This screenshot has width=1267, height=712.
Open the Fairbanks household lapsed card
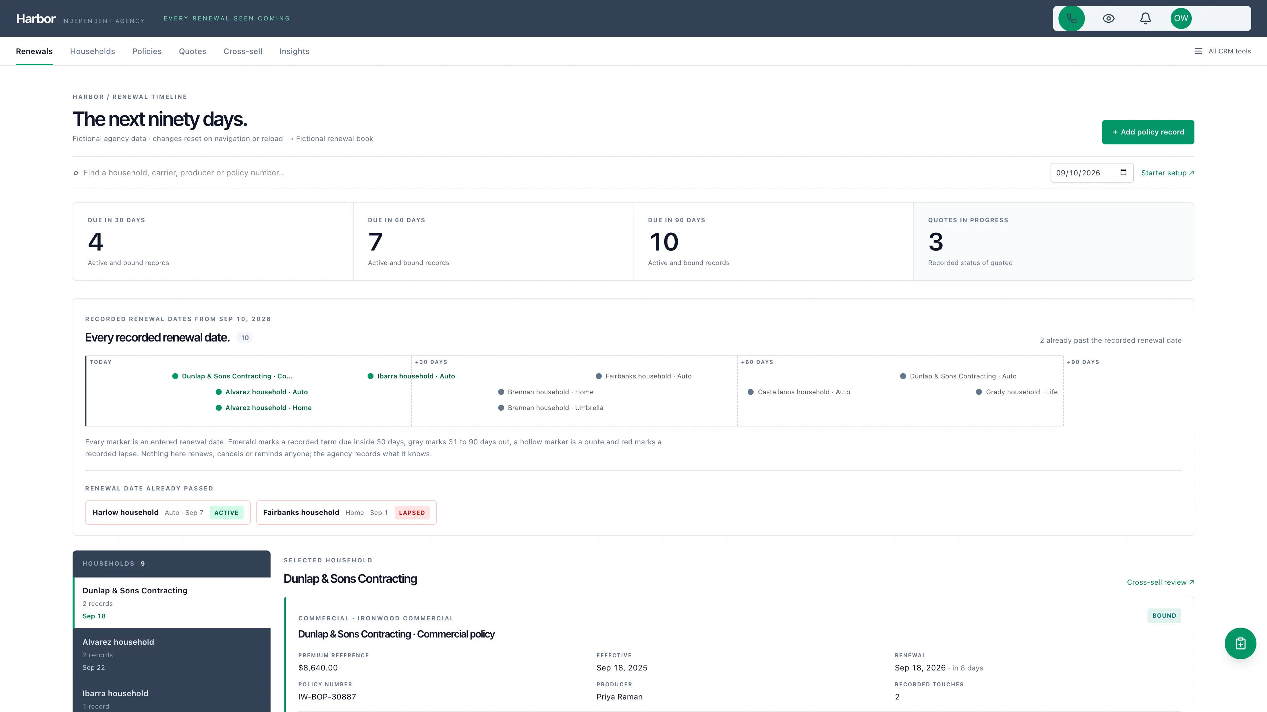tap(346, 513)
